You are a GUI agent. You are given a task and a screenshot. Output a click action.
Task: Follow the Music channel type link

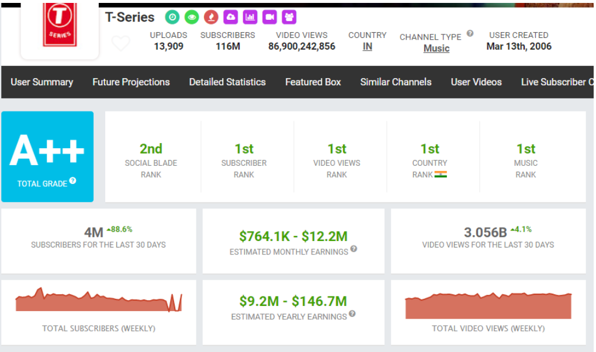(436, 48)
